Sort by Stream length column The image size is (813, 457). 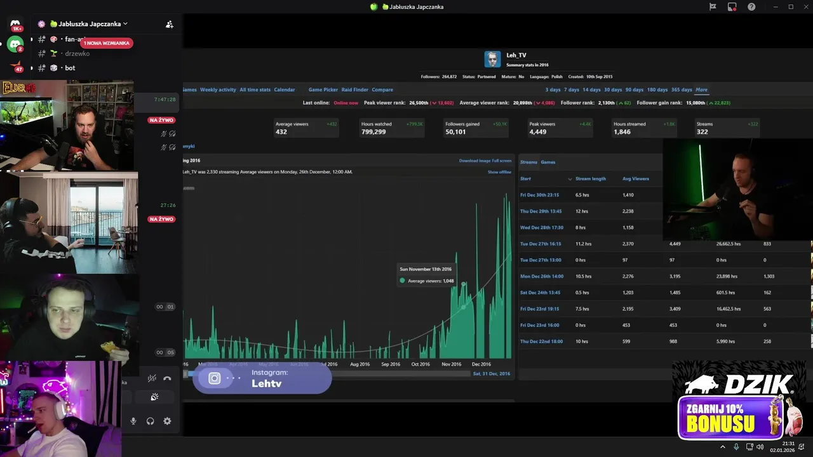tap(591, 179)
